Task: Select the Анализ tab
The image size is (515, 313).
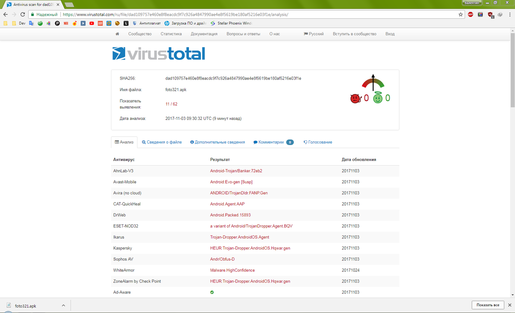Action: (x=124, y=142)
